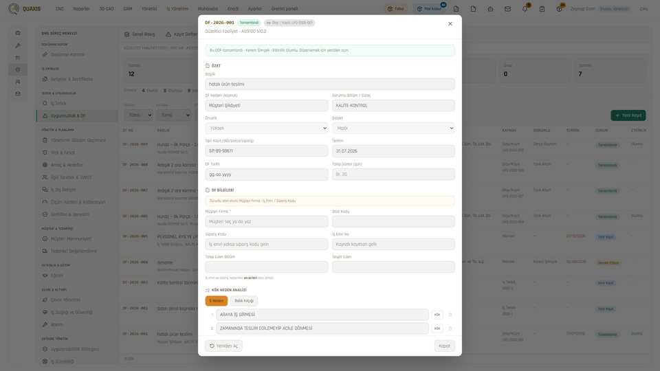
Task: Click the Tamamlandı status badge in dialog header
Action: click(249, 23)
